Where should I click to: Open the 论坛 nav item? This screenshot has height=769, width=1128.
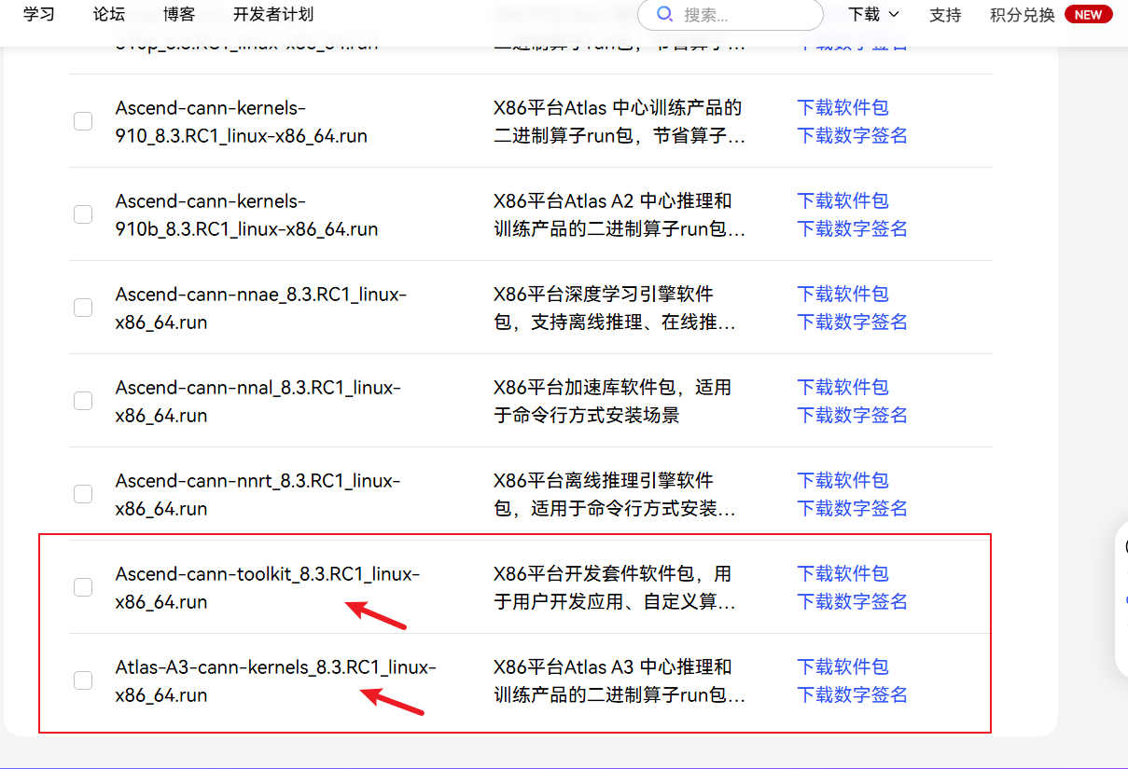(x=109, y=14)
